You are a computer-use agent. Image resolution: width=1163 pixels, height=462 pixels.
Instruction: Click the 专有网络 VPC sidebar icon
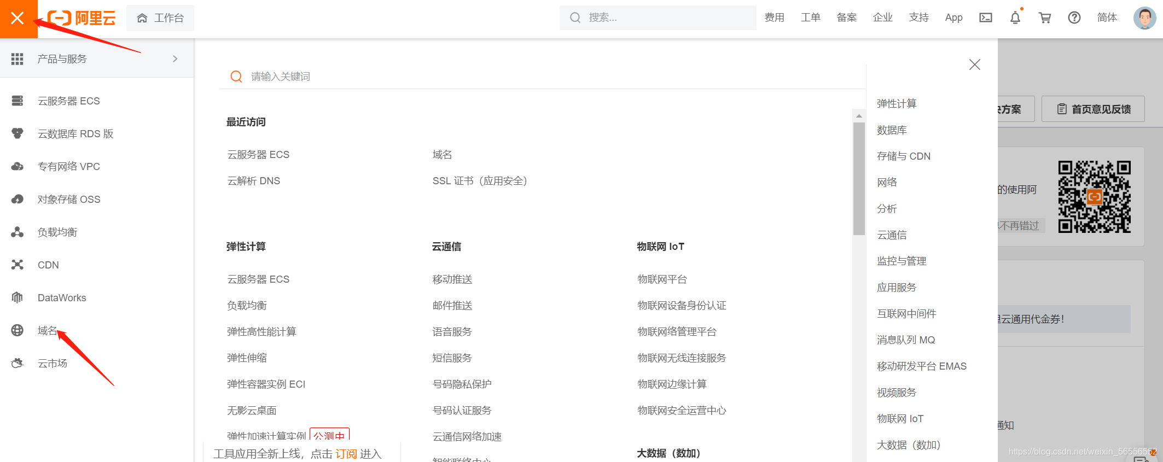pyautogui.click(x=18, y=166)
